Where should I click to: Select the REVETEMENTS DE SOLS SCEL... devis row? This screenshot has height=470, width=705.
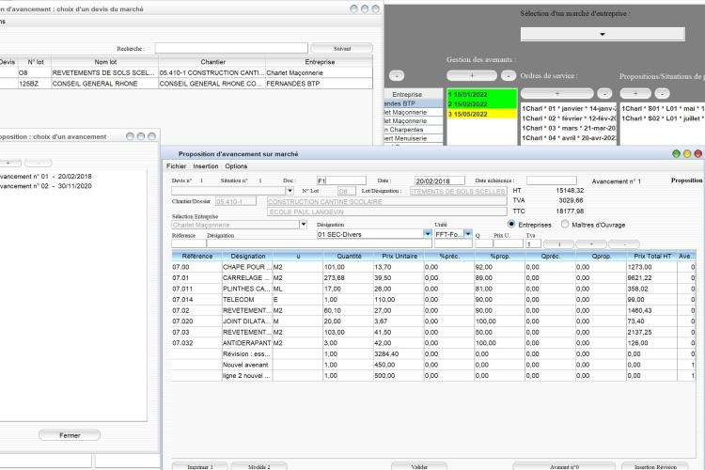tap(186, 72)
